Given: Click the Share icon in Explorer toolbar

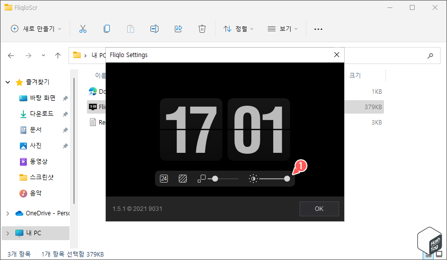Looking at the screenshot, I should point(178,29).
